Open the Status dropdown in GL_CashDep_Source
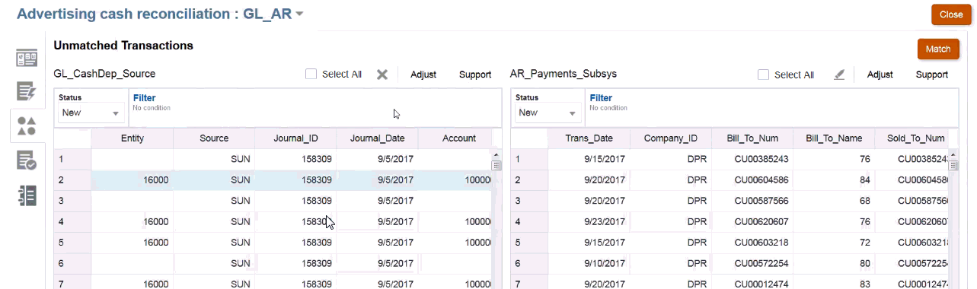 click(91, 113)
